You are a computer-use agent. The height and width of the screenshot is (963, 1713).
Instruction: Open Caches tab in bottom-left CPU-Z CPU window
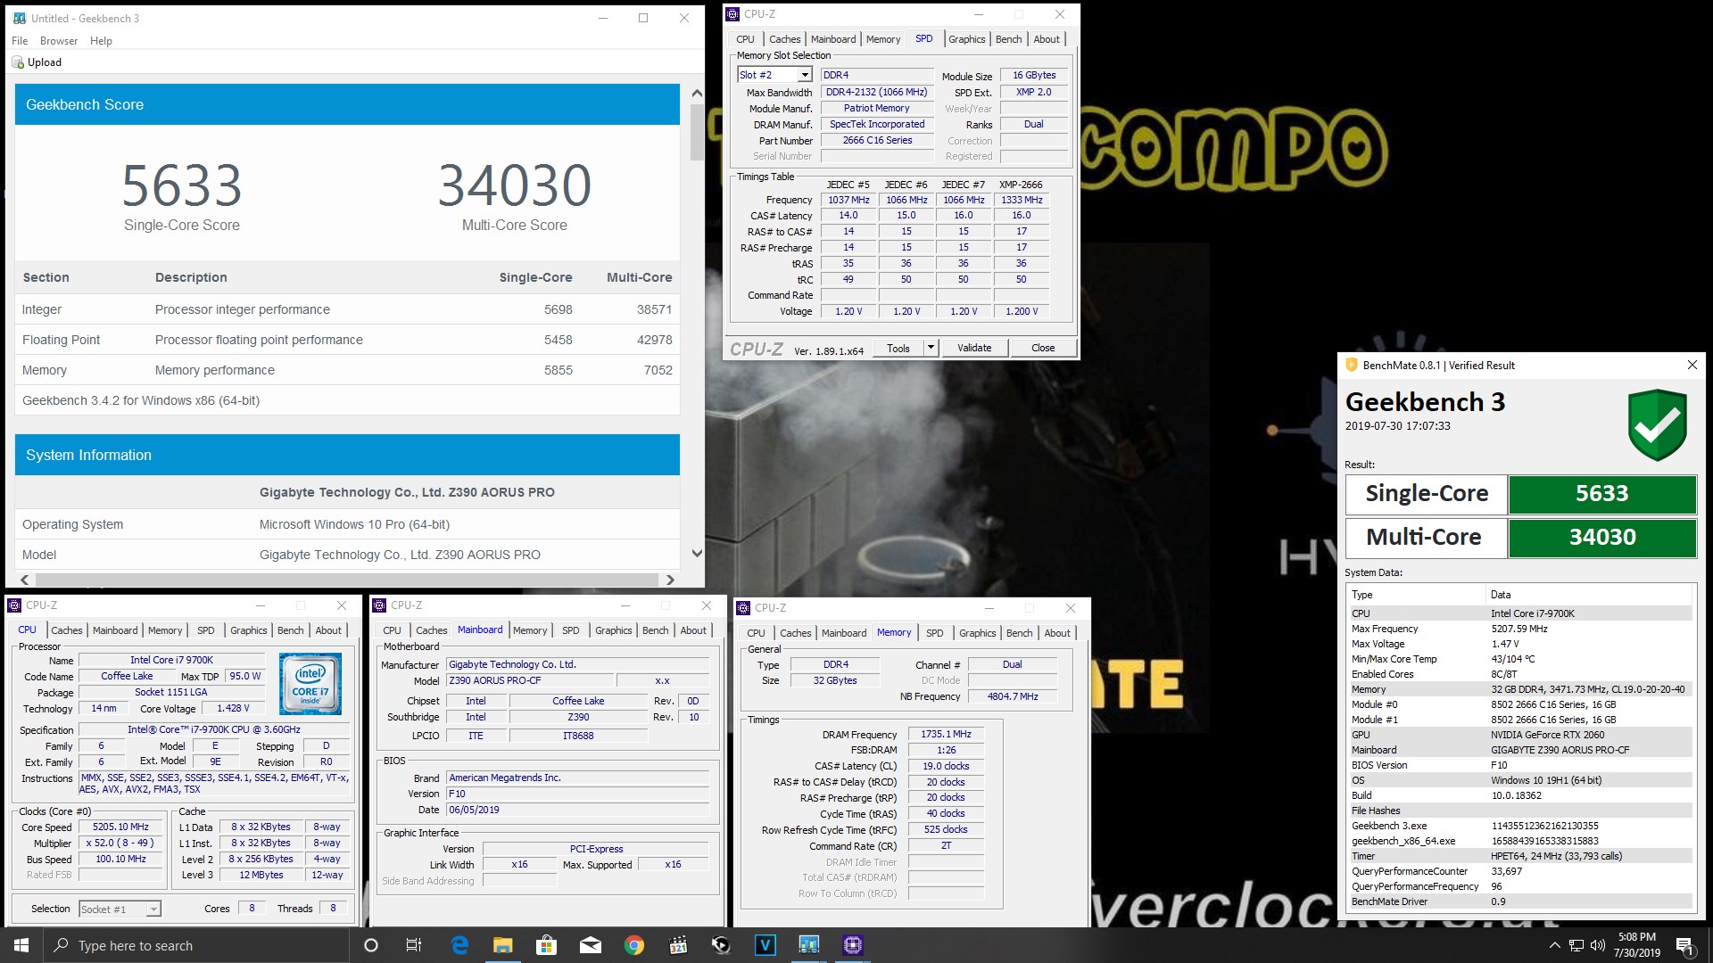point(67,630)
